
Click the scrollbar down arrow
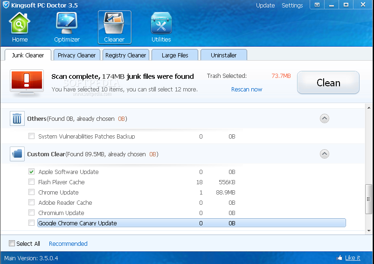point(369,230)
